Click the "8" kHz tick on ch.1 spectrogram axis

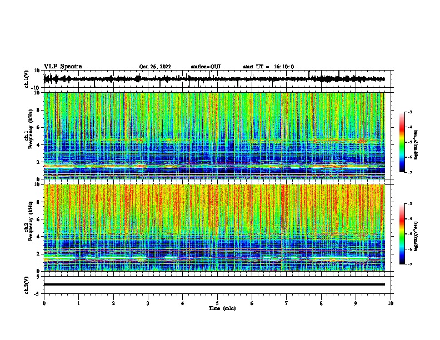(39, 110)
